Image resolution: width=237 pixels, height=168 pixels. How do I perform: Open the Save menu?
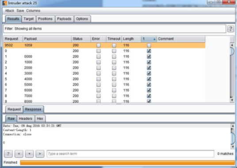[20, 11]
